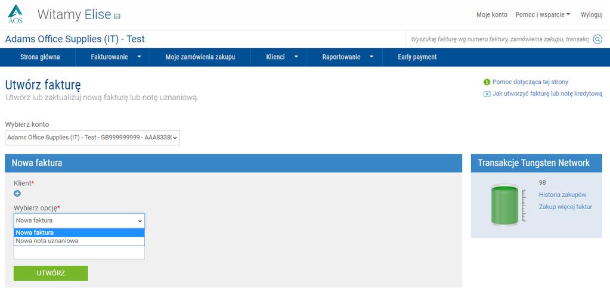Choose Nowa nota uznaniowa option

click(79, 241)
